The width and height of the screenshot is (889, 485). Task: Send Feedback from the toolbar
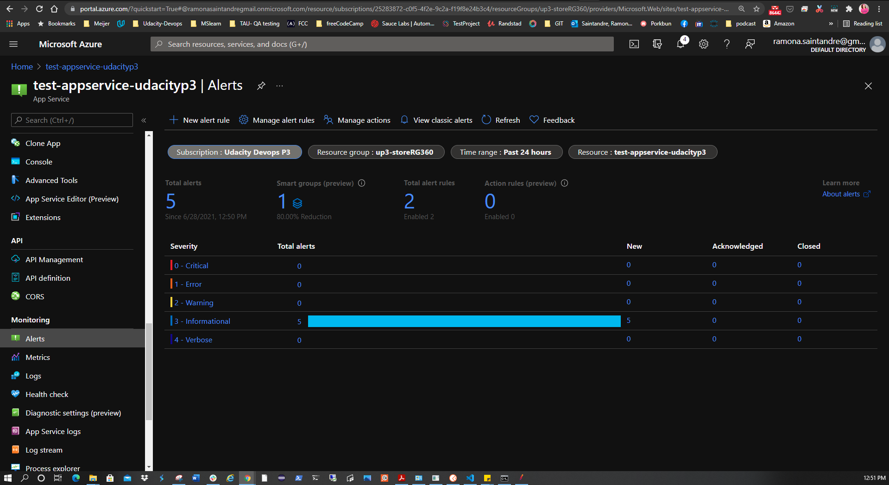point(552,120)
